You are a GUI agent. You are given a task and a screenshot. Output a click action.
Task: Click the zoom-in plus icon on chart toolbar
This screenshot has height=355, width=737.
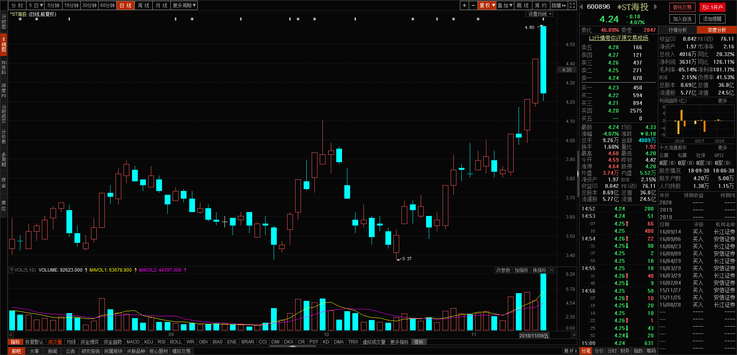click(464, 5)
